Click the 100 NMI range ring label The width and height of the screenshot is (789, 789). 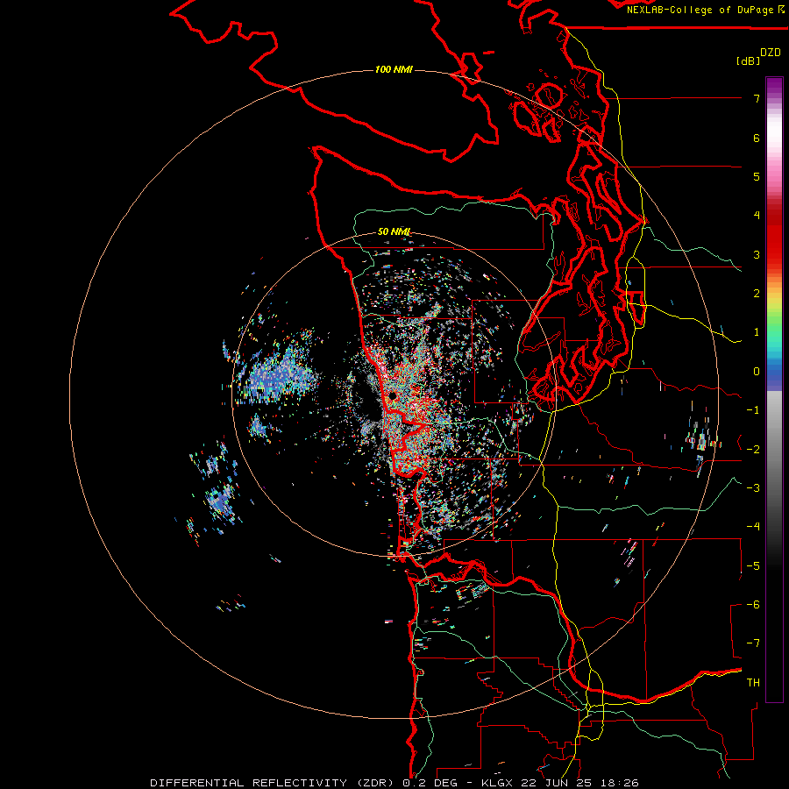point(394,69)
